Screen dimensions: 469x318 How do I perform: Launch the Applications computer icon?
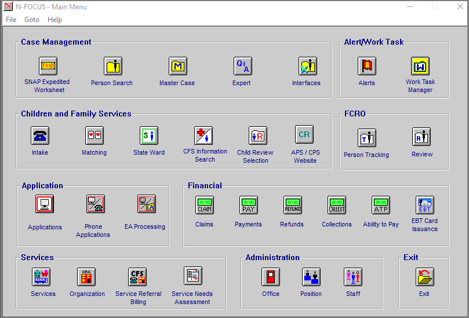[x=45, y=204]
